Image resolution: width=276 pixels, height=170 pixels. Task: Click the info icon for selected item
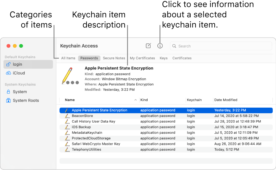pos(160,46)
